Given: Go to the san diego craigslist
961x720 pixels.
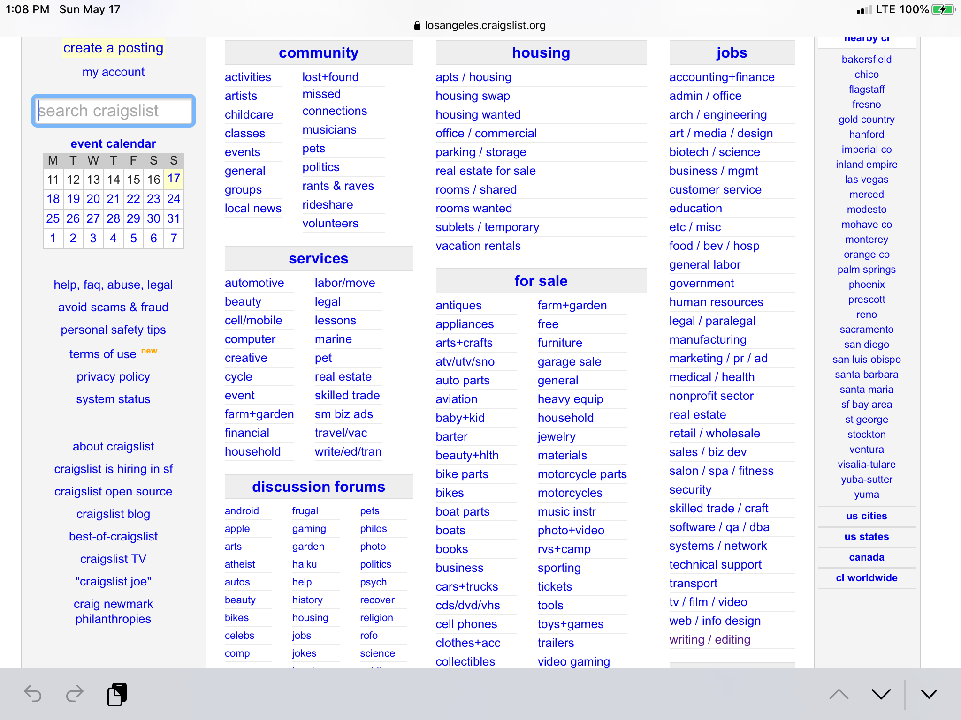Looking at the screenshot, I should (867, 345).
